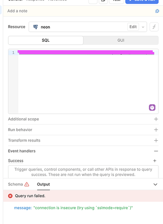Toggle the resource fx dynamic mode

(154, 27)
